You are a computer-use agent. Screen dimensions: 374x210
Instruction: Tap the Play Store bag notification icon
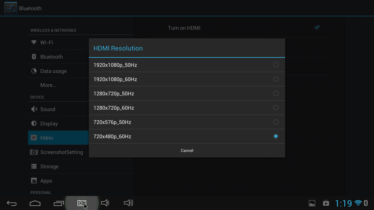[x=326, y=203]
